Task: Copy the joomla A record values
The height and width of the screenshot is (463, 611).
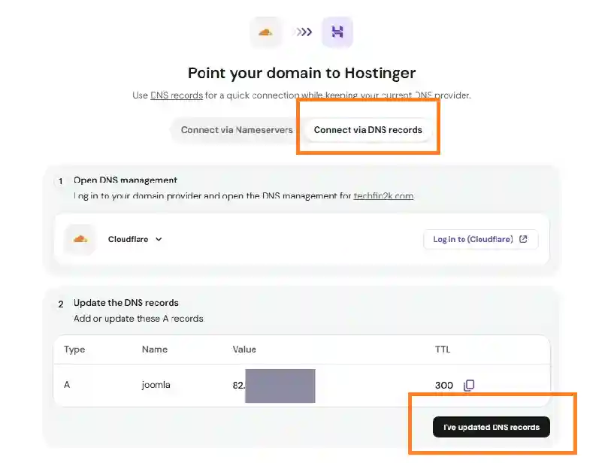Action: click(x=469, y=385)
